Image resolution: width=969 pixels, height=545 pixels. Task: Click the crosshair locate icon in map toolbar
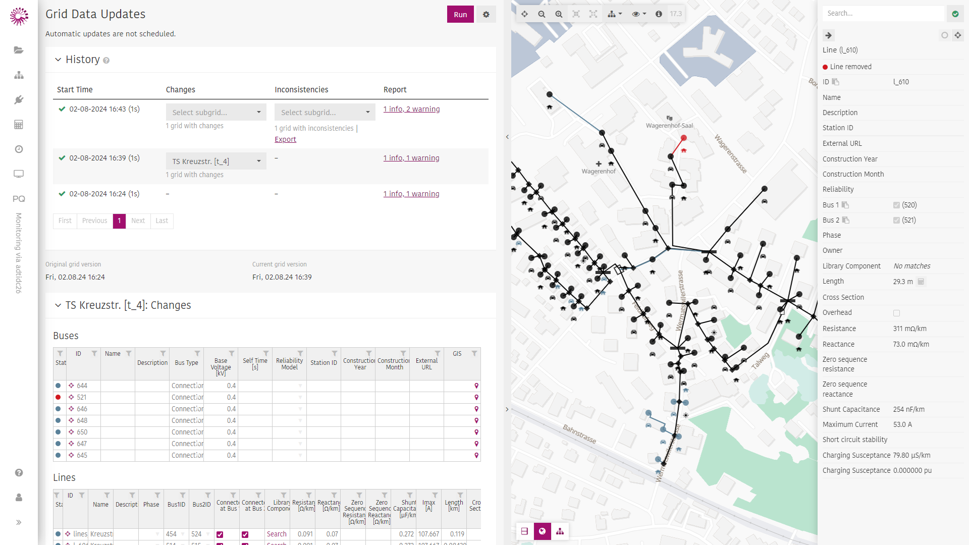pos(524,14)
